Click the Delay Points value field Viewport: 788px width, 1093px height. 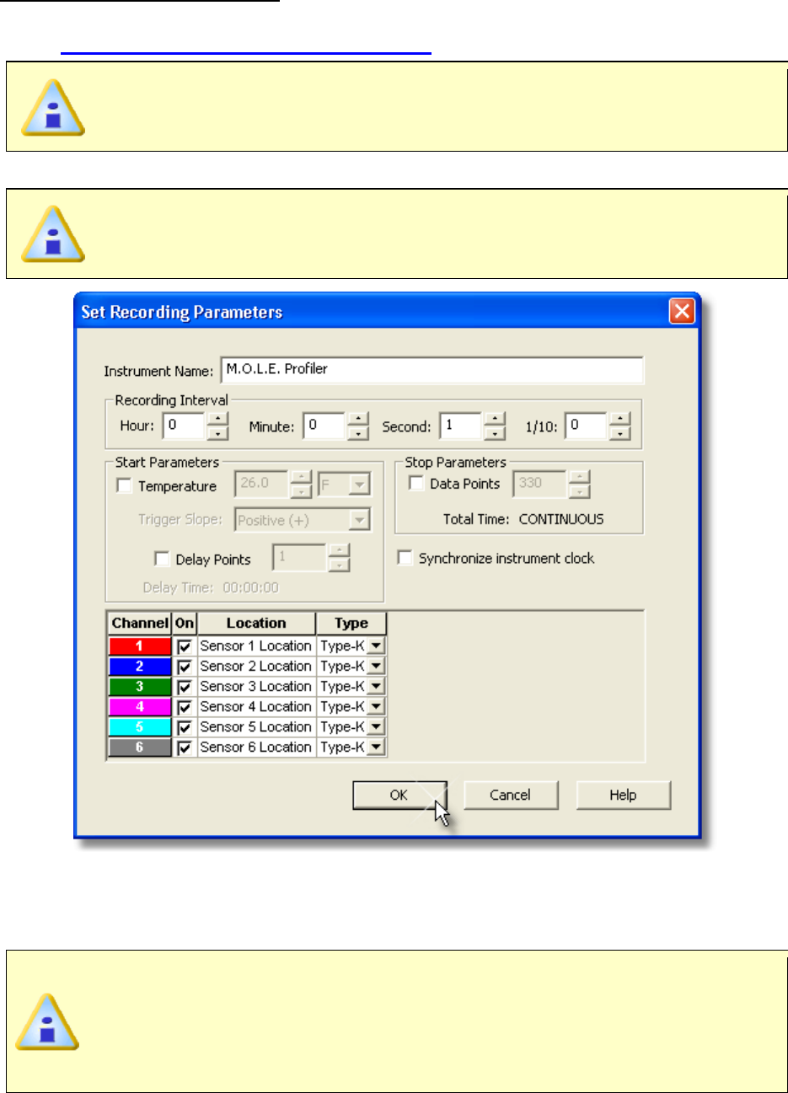pos(299,558)
